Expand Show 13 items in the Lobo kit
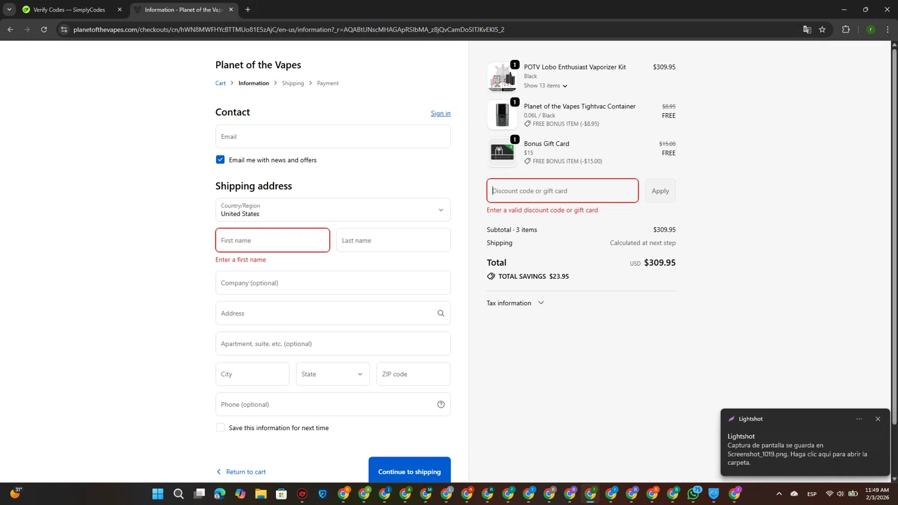The width and height of the screenshot is (898, 505). (x=545, y=86)
